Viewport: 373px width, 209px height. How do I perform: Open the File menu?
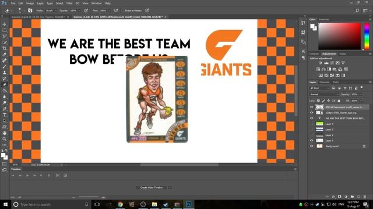13,3
